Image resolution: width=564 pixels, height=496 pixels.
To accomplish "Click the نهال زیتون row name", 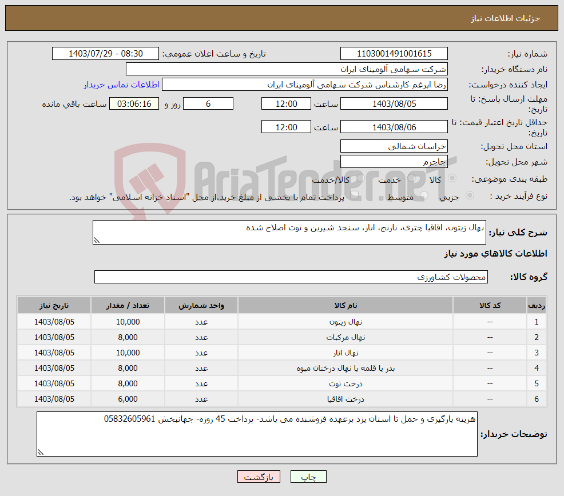I will point(345,322).
